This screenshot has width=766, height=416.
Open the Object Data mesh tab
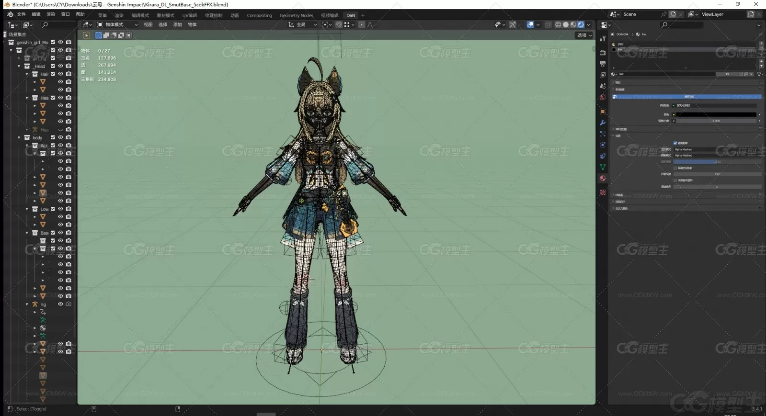tap(603, 167)
